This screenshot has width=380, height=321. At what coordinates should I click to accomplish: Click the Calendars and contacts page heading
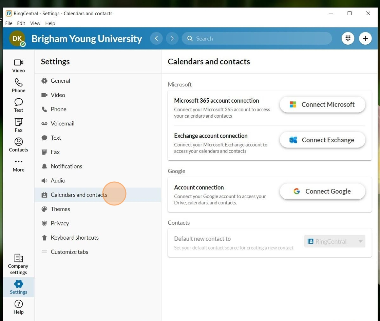(209, 61)
